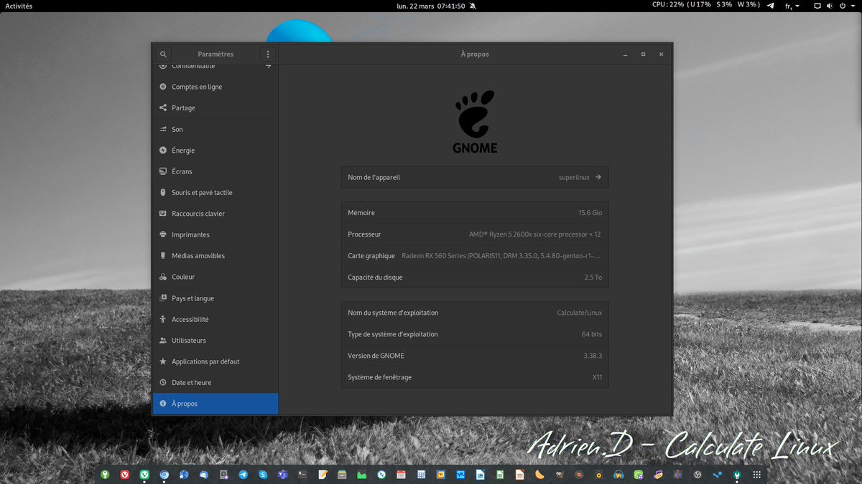Open Microsoft Teams from the dock
Viewport: 862px width, 484px height.
[282, 475]
